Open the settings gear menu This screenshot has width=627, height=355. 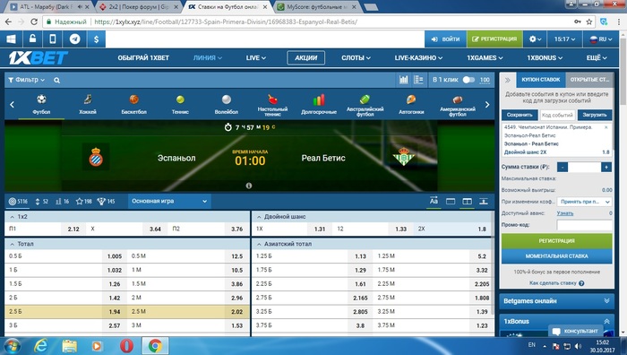point(535,39)
